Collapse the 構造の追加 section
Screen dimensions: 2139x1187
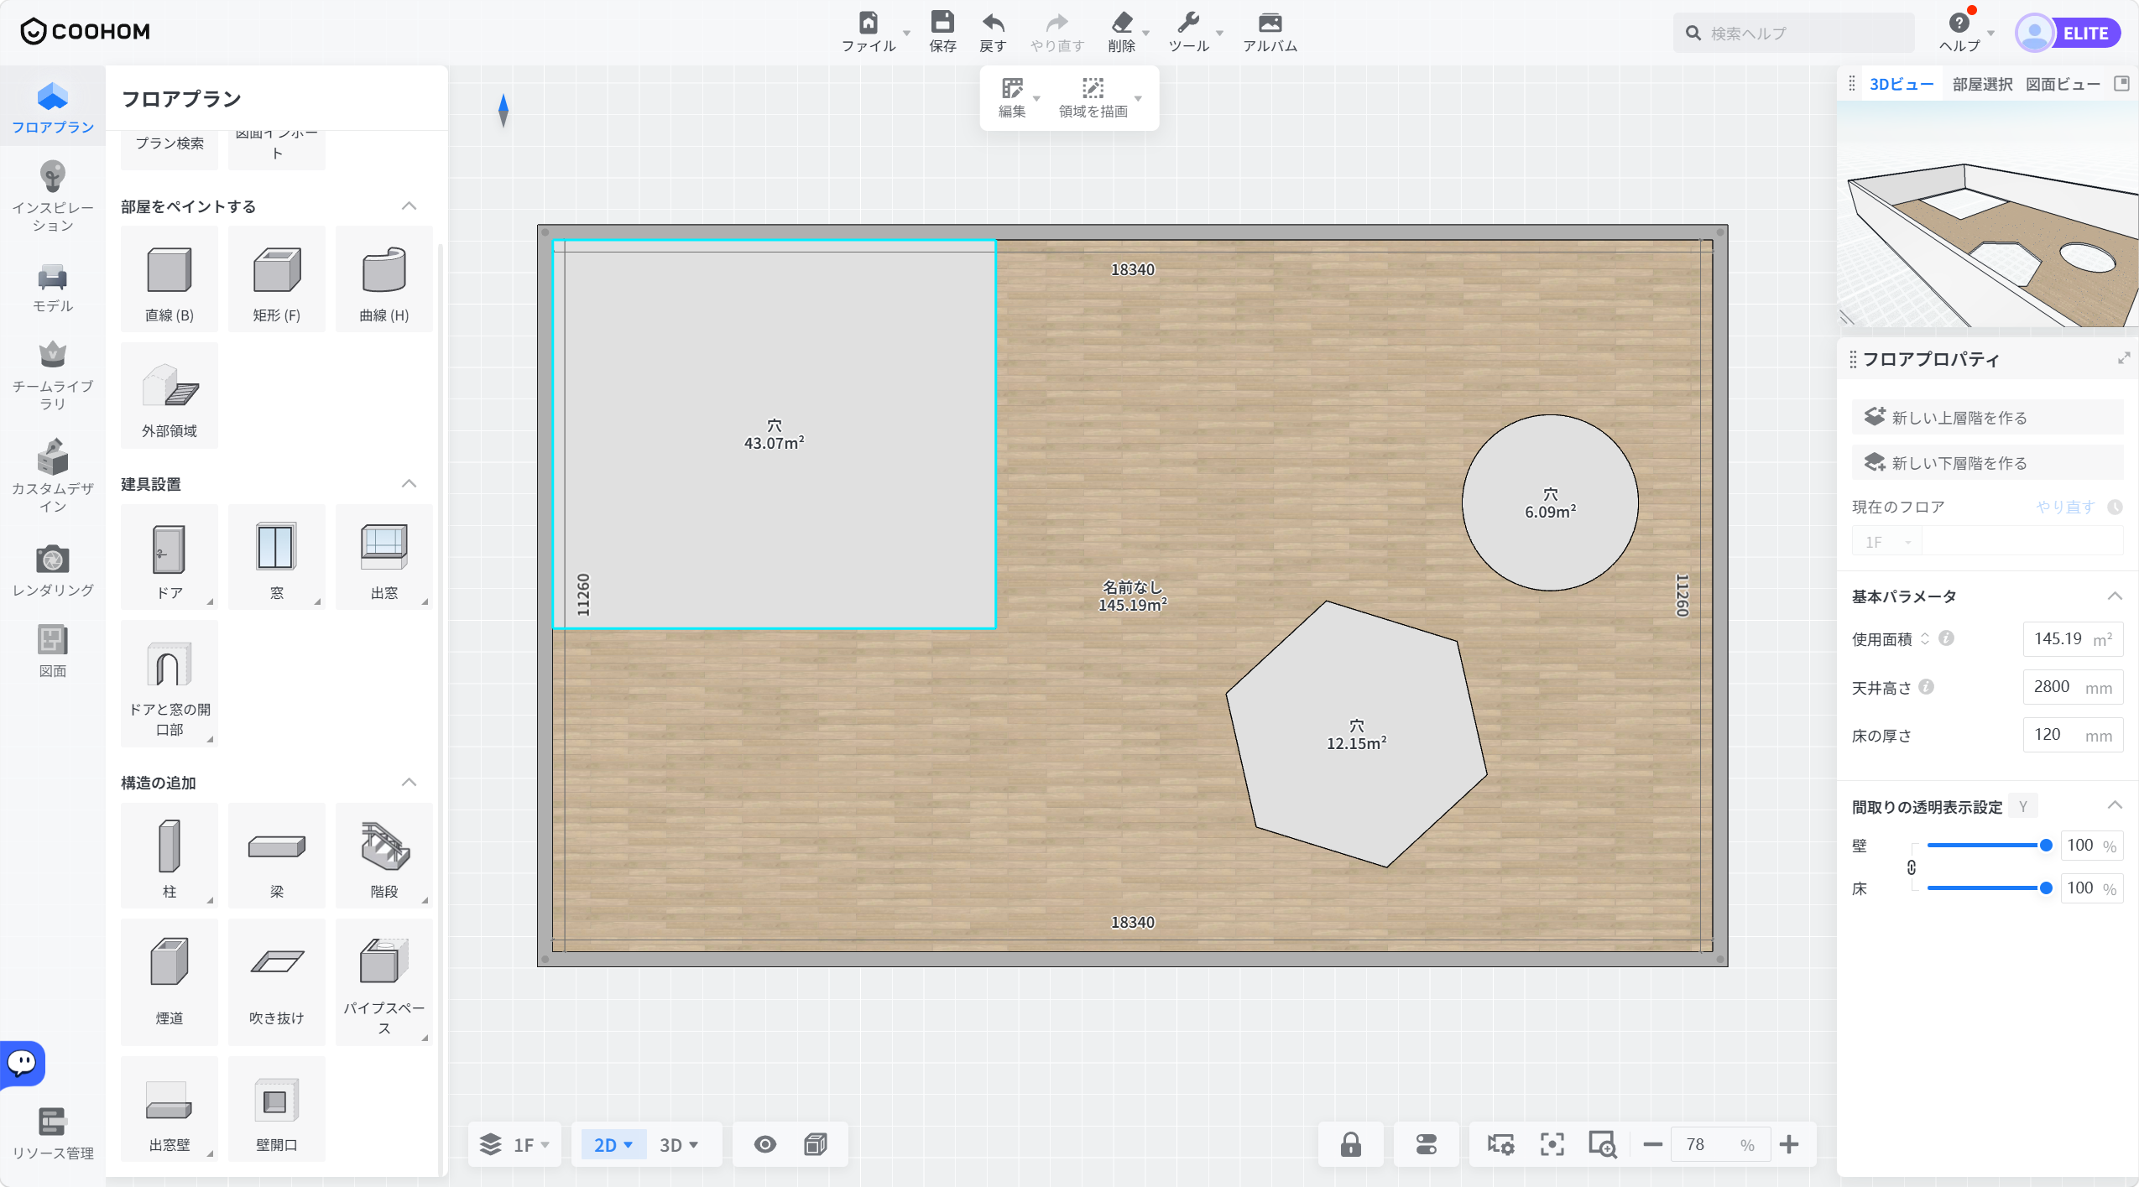coord(409,783)
